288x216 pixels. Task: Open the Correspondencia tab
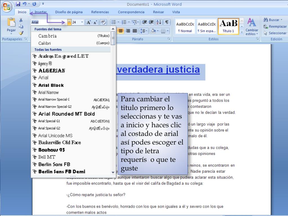click(x=131, y=12)
